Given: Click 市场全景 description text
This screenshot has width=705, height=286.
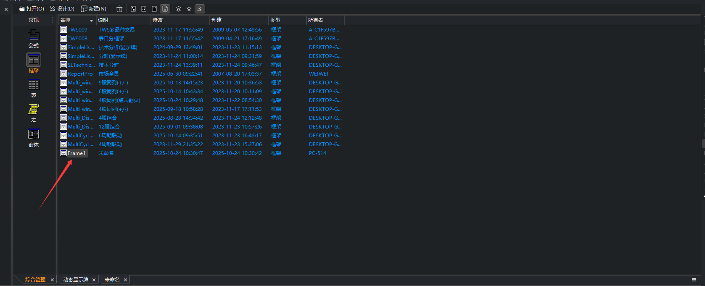Looking at the screenshot, I should 108,74.
